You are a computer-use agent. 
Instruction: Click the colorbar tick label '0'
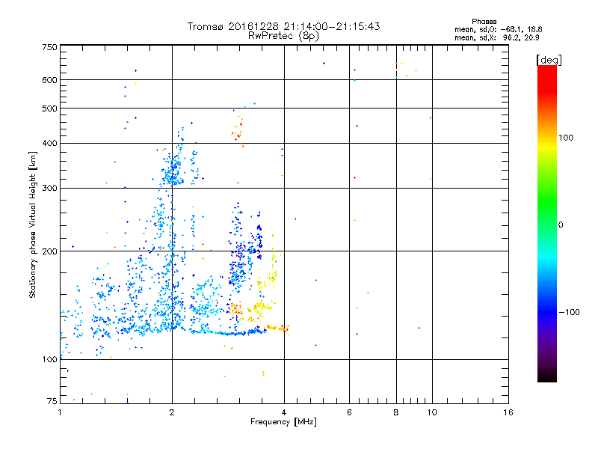click(561, 225)
